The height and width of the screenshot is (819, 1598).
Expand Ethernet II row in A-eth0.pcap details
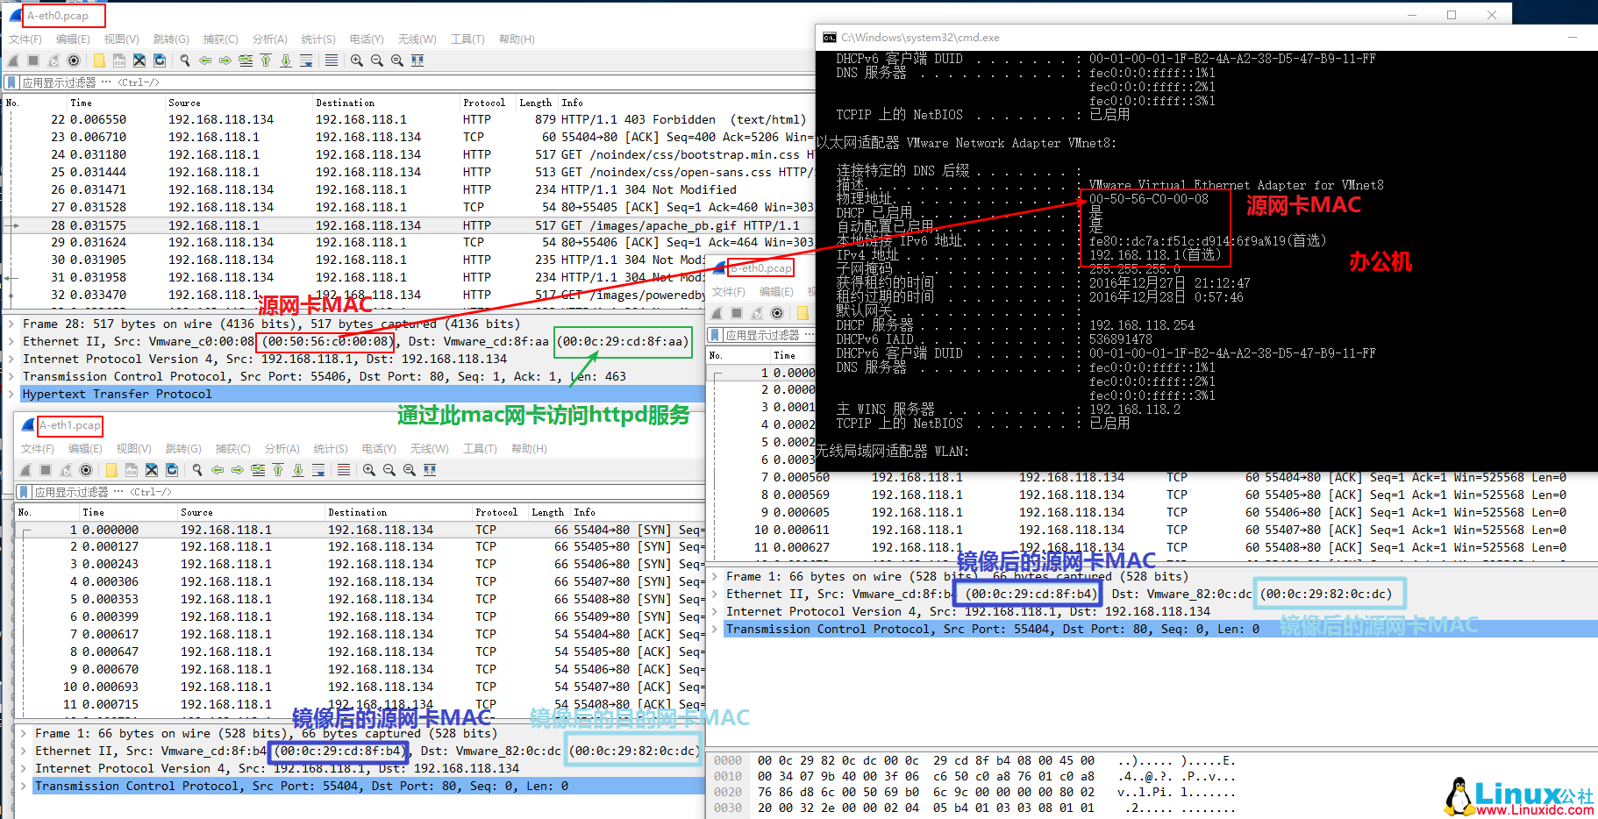click(11, 342)
